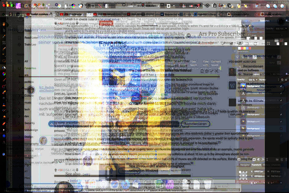Click the typography feed label

coord(31,144)
